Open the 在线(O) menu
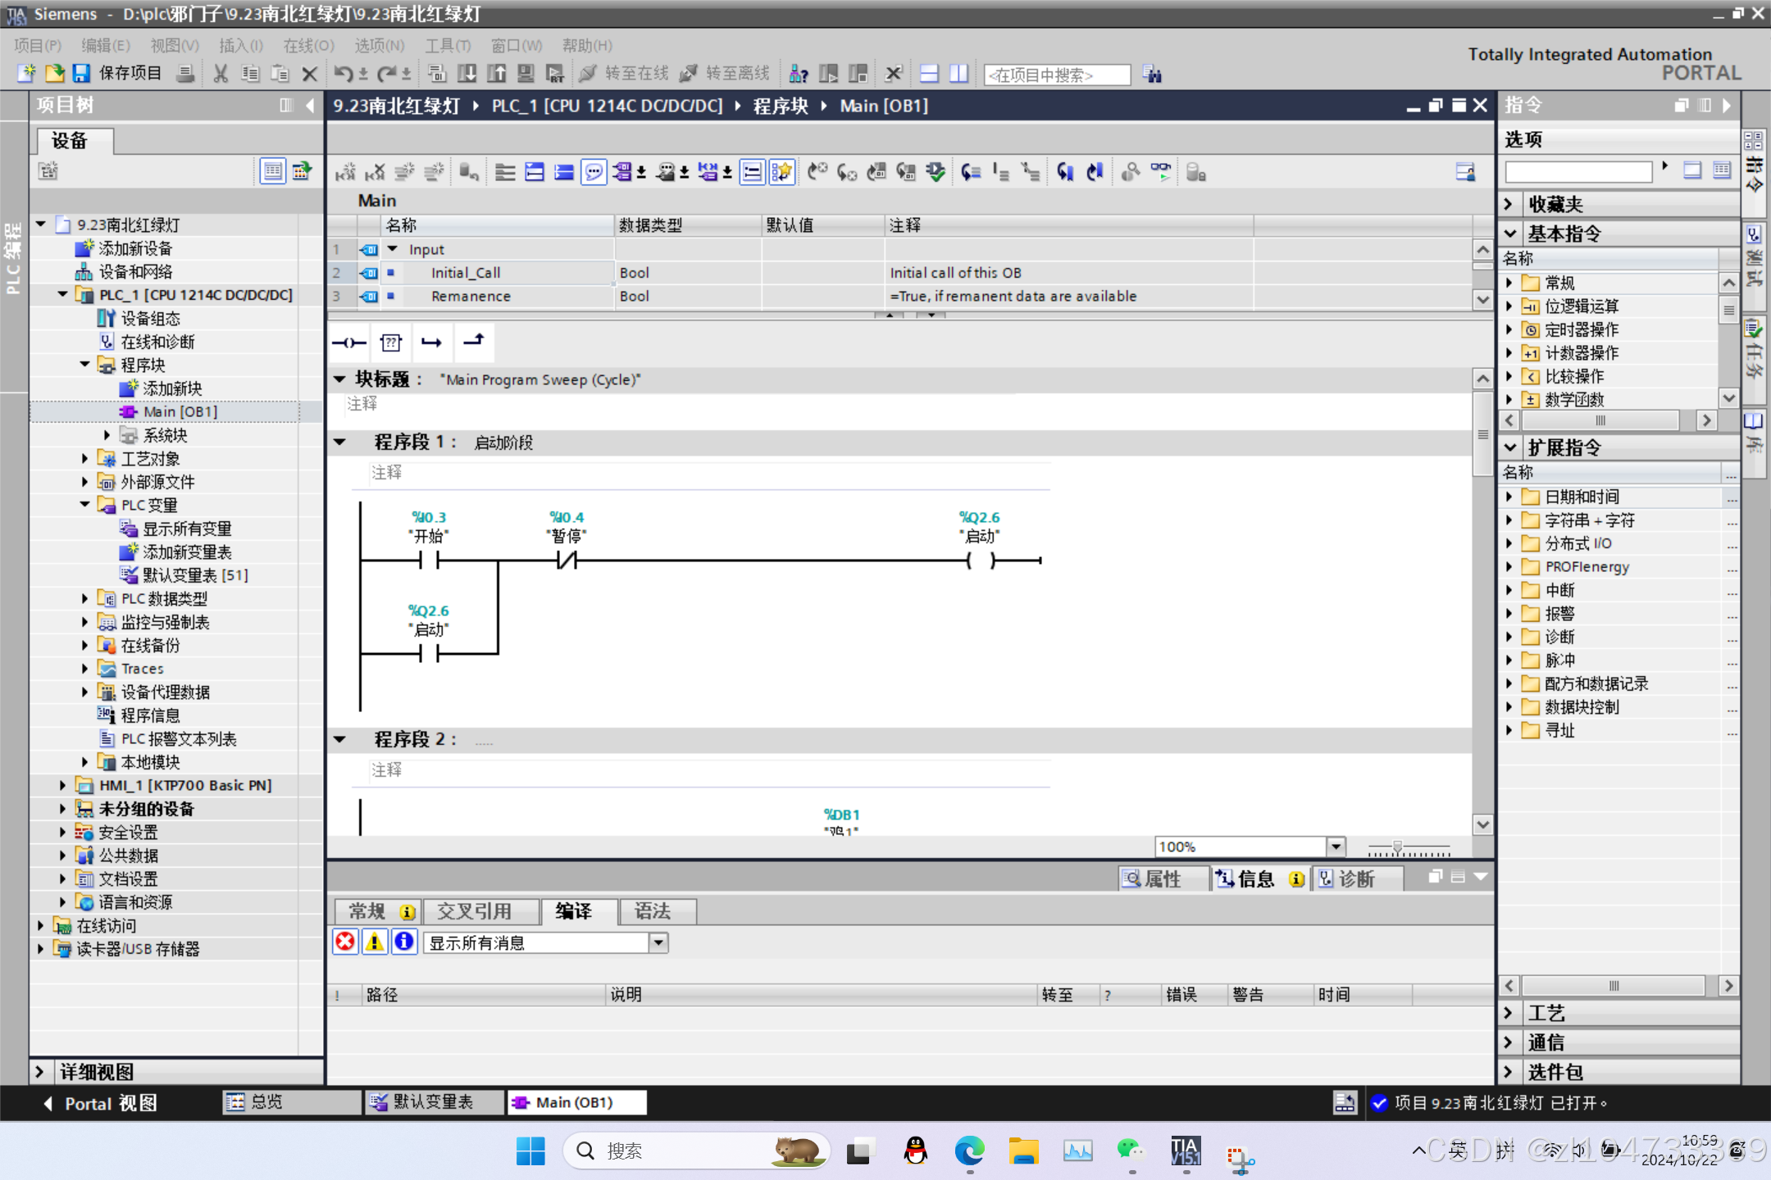Screen dimensions: 1771x1180 [308, 45]
